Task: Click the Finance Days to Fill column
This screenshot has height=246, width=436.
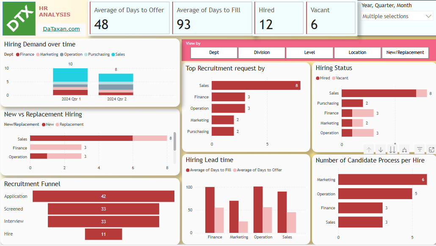Action: (210, 210)
